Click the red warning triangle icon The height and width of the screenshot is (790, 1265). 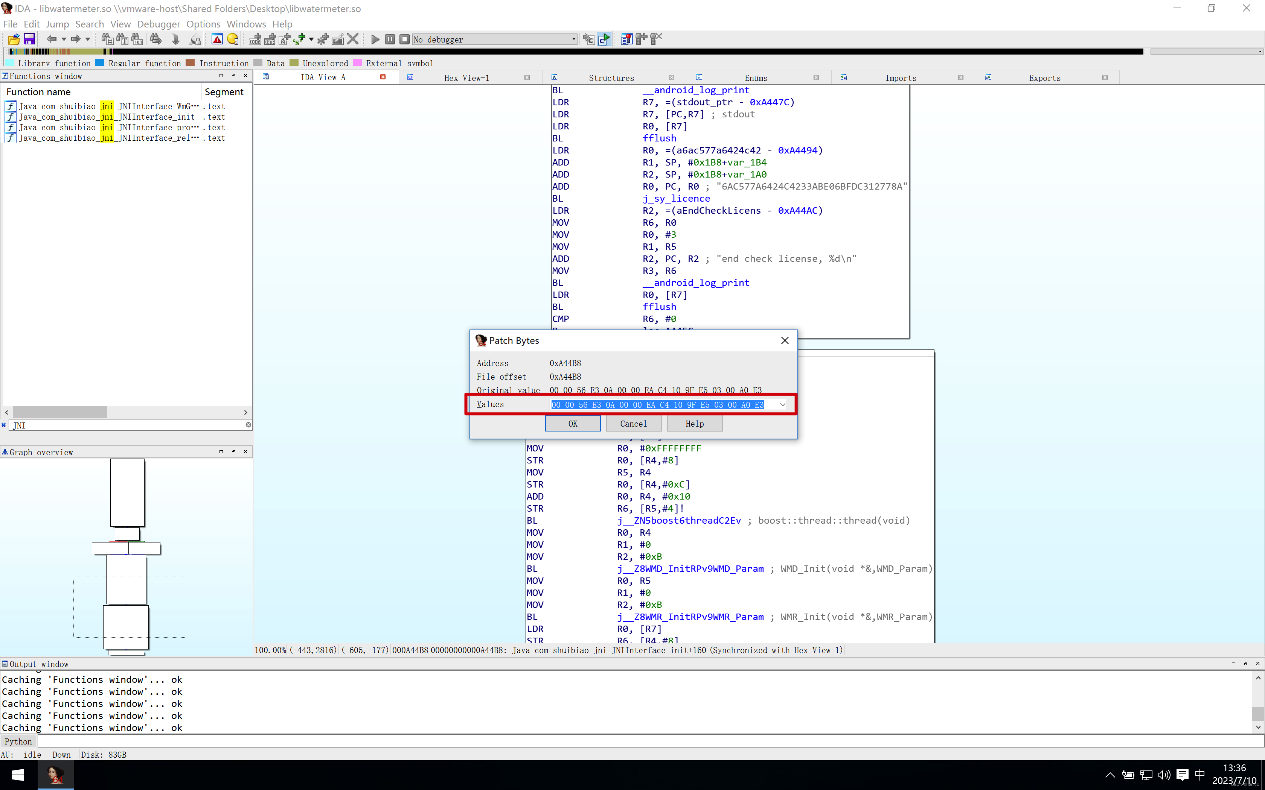(x=217, y=39)
